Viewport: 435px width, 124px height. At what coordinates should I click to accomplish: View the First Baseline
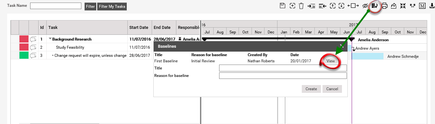pos(331,61)
